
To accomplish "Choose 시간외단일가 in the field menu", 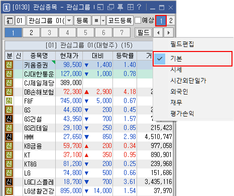I will (188, 80).
